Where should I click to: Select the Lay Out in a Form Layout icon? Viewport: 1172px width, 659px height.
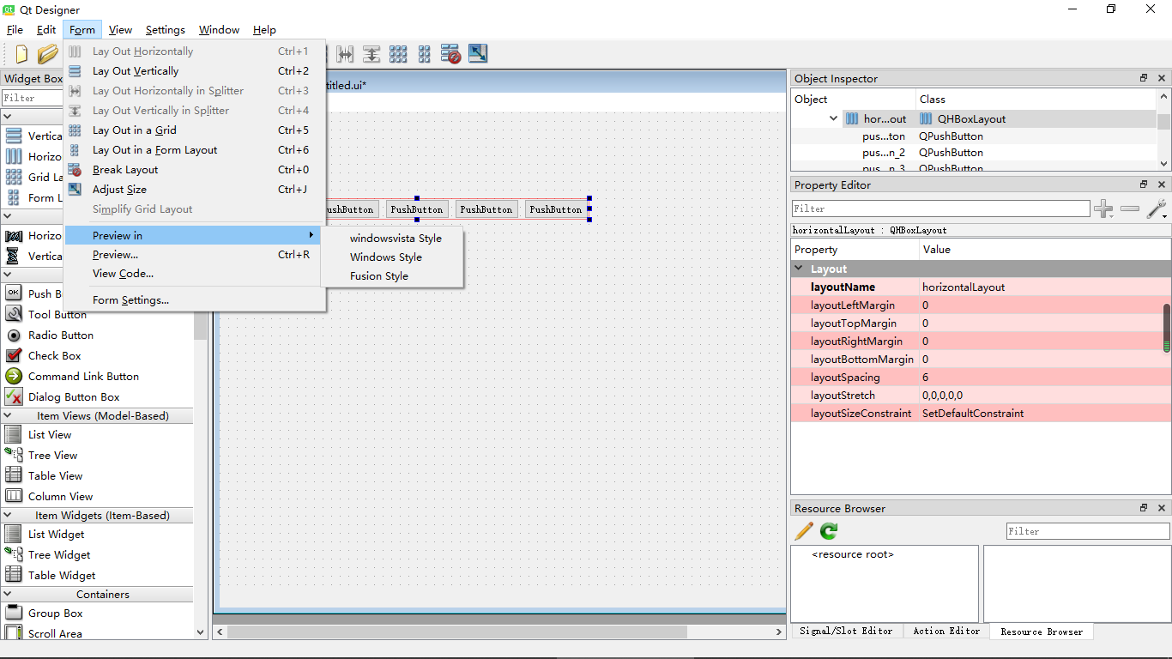click(x=424, y=53)
